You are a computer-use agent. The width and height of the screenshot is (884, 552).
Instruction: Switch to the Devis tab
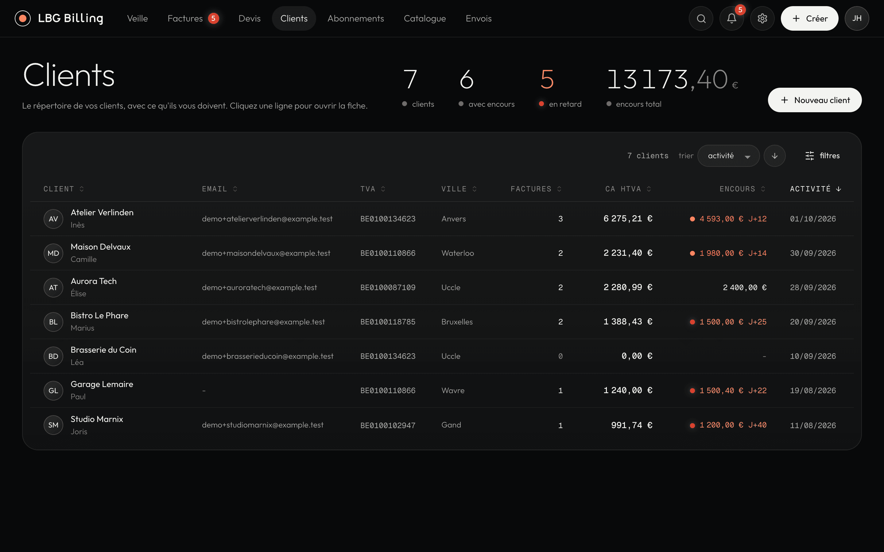[250, 18]
